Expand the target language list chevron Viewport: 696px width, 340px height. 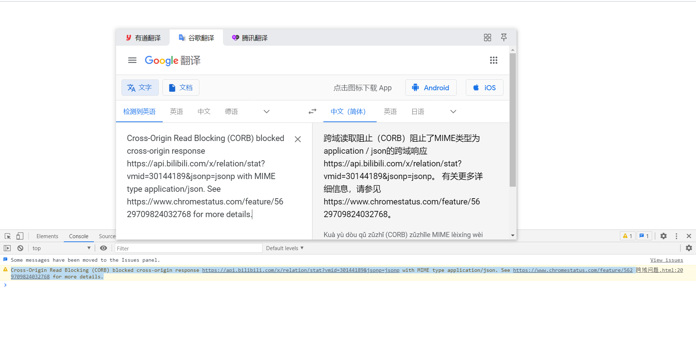tap(453, 112)
